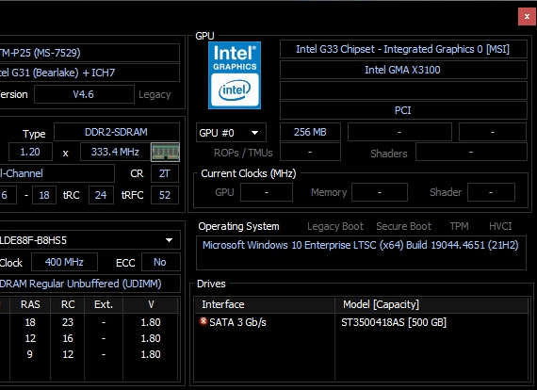
Task: Select the Interface column header
Action: click(x=265, y=304)
